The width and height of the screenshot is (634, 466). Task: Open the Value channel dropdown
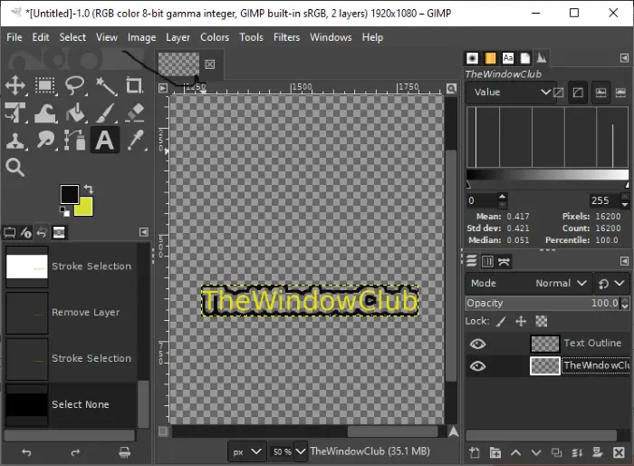click(x=509, y=92)
